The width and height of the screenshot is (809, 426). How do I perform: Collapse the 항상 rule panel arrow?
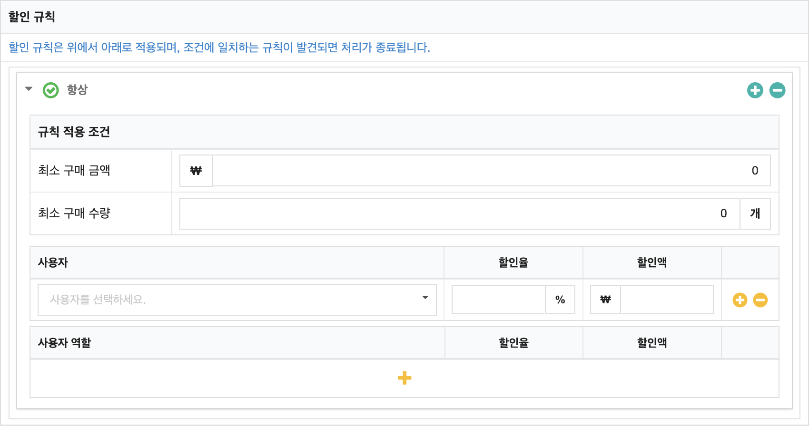click(29, 89)
